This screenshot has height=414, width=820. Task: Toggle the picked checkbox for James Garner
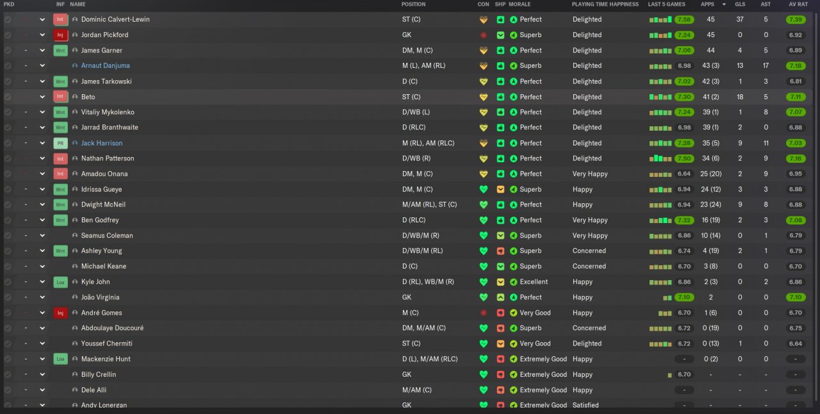tap(8, 50)
